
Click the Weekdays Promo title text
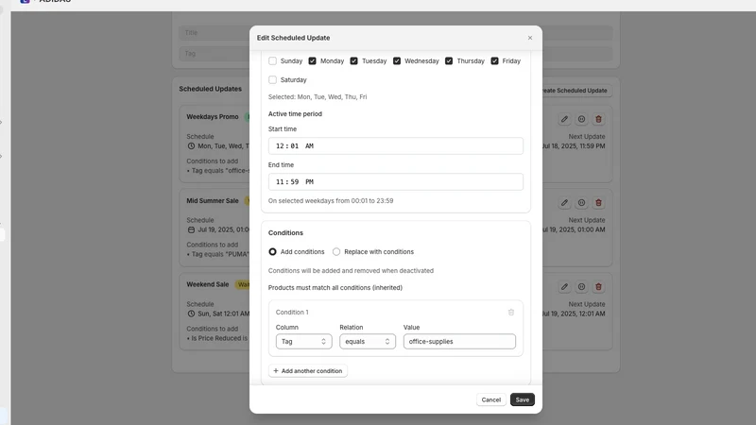[x=213, y=116]
